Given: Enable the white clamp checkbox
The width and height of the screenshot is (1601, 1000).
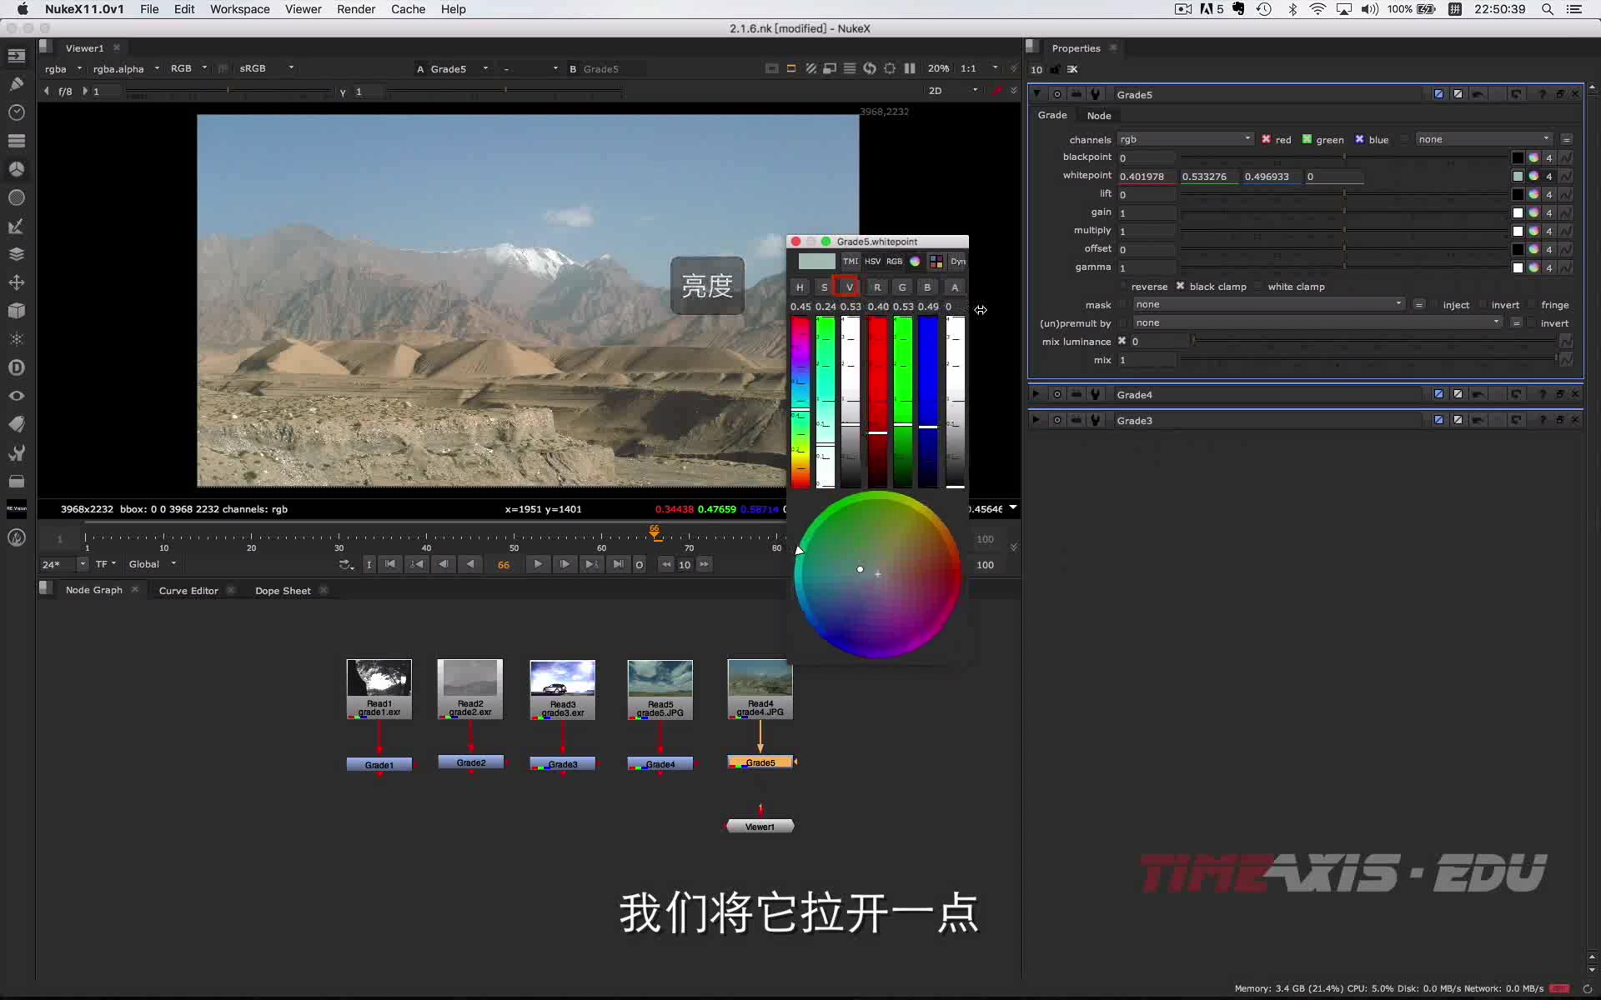Looking at the screenshot, I should click(x=1258, y=287).
